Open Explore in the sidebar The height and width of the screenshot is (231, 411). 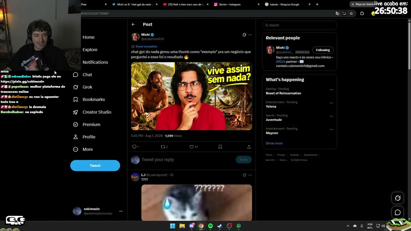tap(90, 50)
